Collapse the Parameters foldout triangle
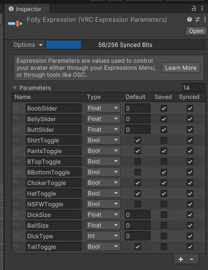This screenshot has width=208, height=270. tap(15, 88)
